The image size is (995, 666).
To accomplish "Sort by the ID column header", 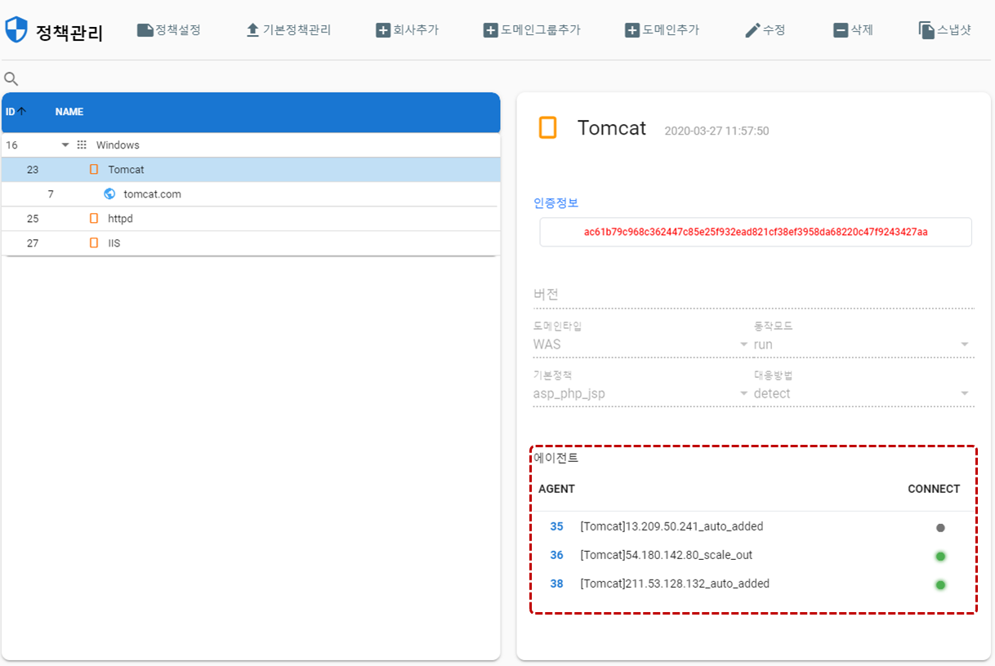I will pyautogui.click(x=16, y=112).
